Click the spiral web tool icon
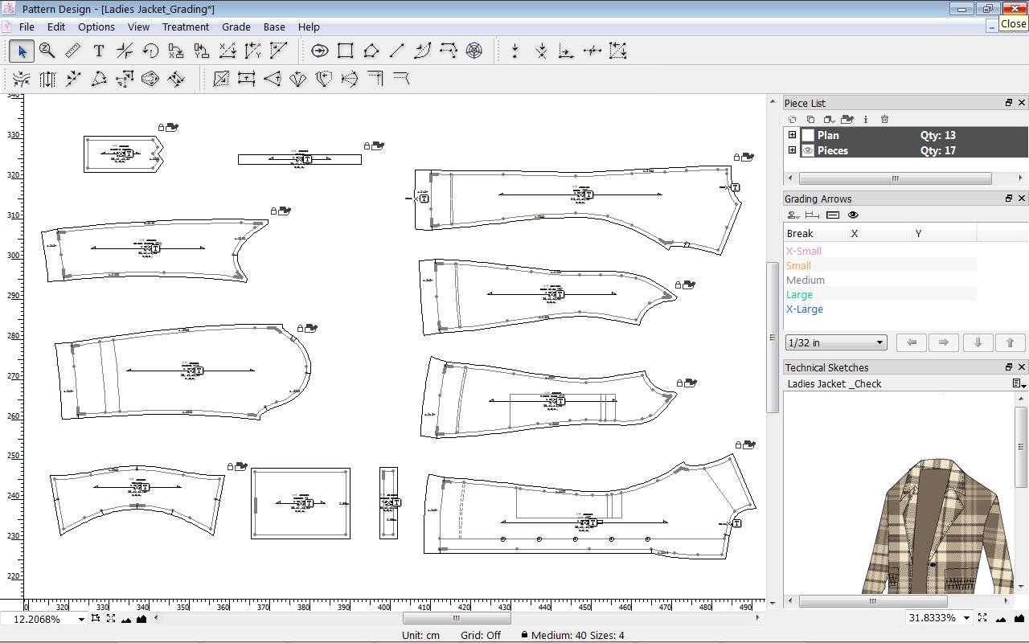 474,51
